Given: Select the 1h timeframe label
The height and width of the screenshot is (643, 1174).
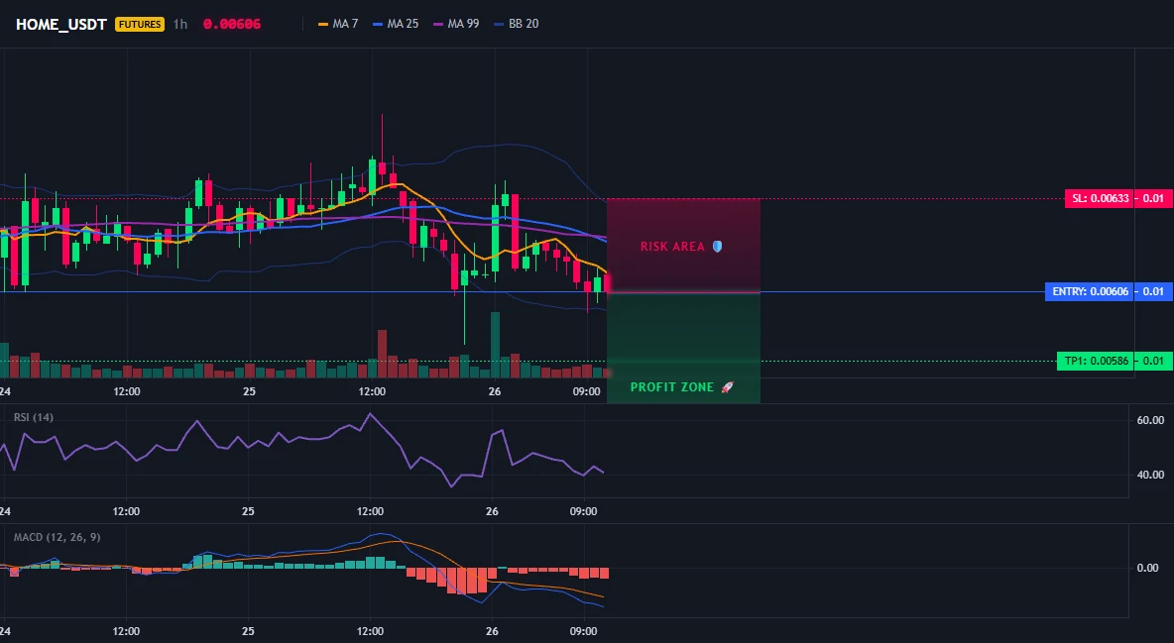Looking at the screenshot, I should 179,24.
